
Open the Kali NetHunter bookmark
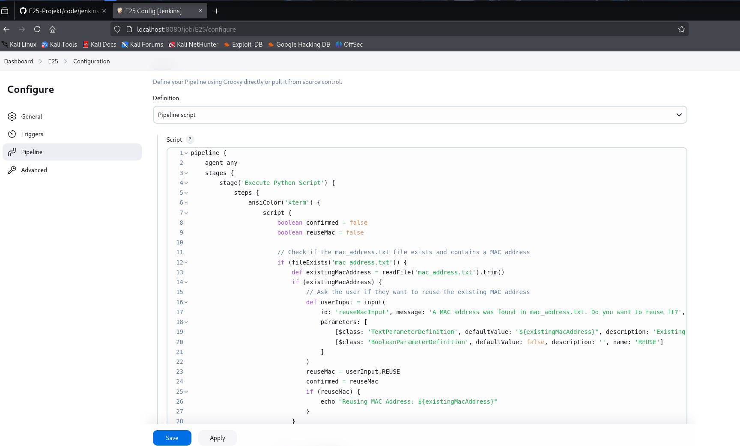pyautogui.click(x=194, y=45)
